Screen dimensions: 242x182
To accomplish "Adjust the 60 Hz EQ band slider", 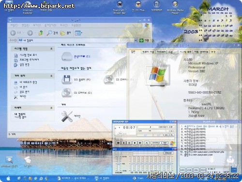I will 132,164.
